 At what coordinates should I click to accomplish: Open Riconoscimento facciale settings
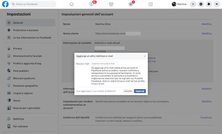pyautogui.click(x=31, y=56)
